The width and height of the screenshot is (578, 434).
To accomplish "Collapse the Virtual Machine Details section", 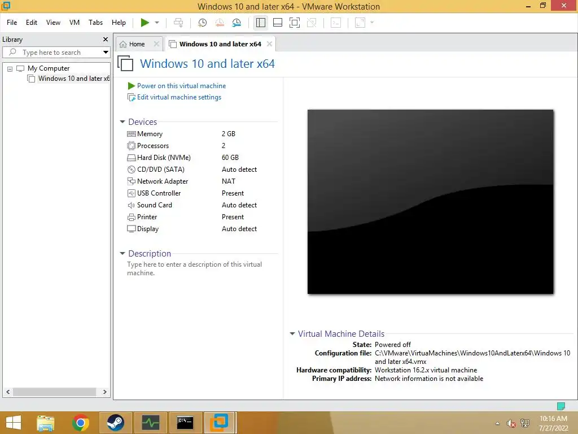I will (x=292, y=333).
